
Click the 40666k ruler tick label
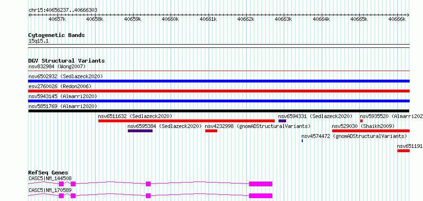pos(397,19)
